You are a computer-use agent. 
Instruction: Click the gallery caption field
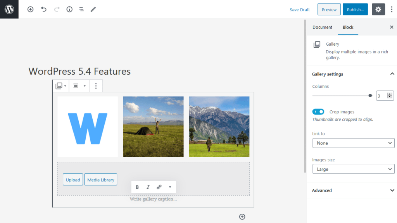pos(153,199)
